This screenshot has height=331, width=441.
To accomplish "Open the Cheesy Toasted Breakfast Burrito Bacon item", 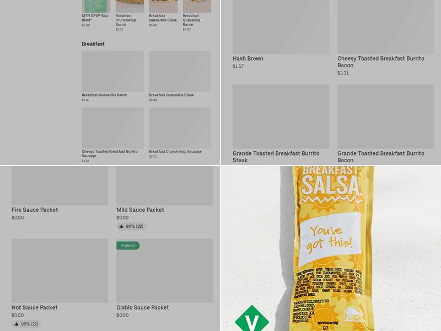I will click(x=385, y=38).
